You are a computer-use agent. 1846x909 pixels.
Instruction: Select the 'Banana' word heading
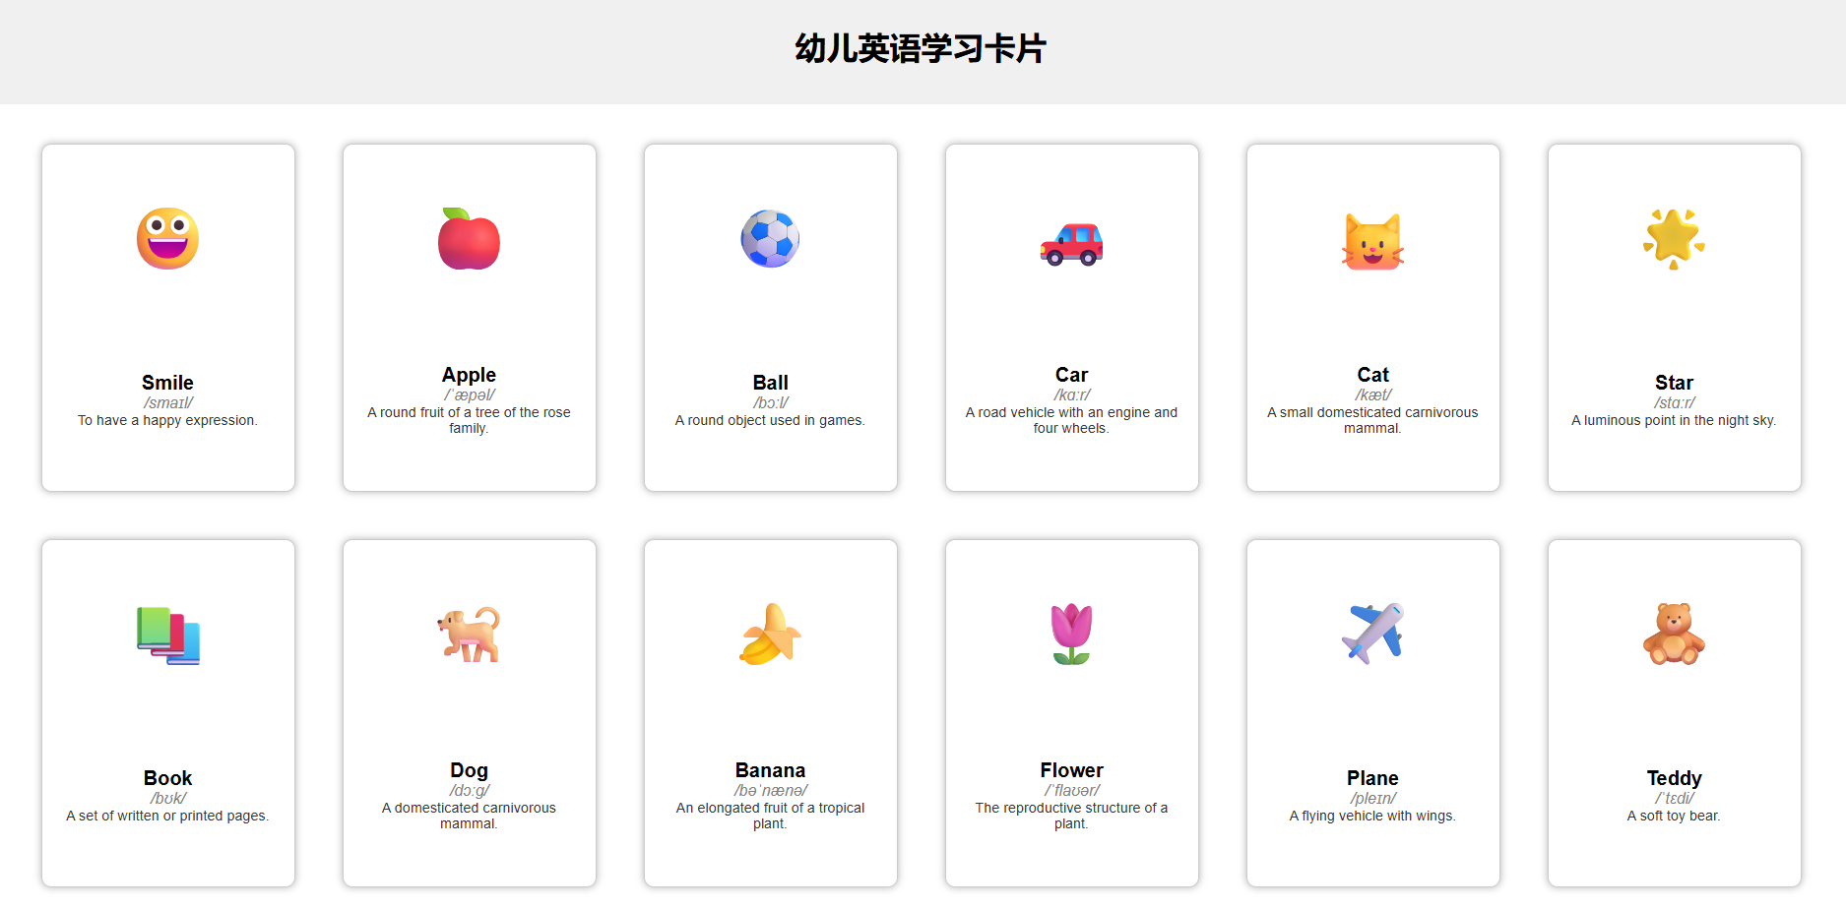click(770, 770)
